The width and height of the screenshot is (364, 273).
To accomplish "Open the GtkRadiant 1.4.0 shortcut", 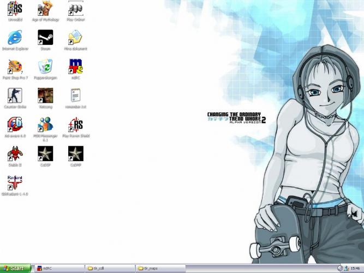I will tap(15, 183).
